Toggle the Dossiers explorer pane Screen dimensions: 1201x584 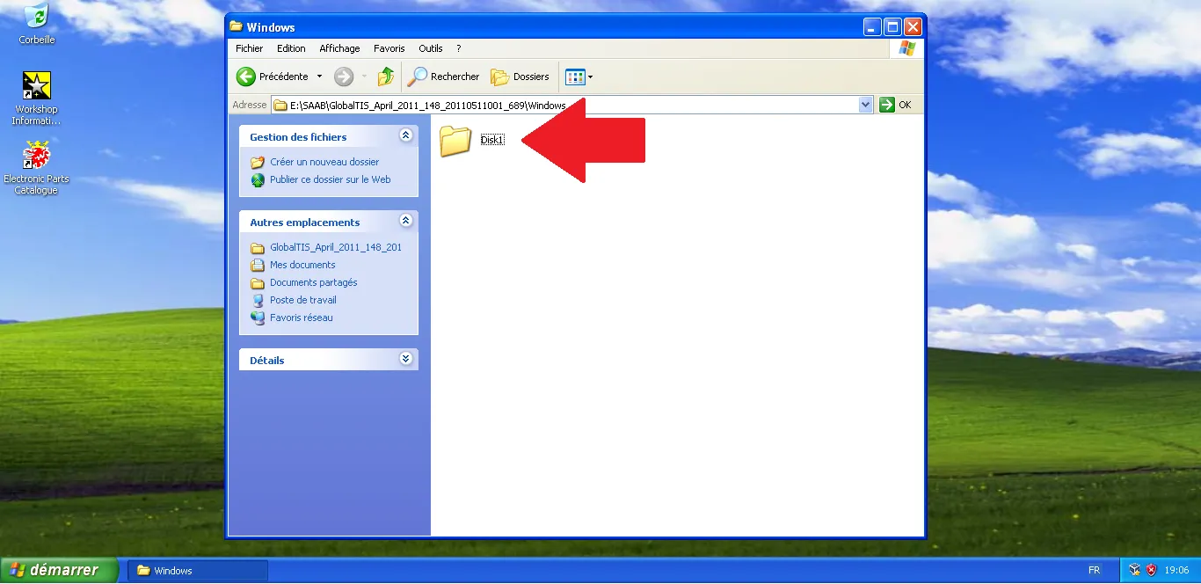520,77
